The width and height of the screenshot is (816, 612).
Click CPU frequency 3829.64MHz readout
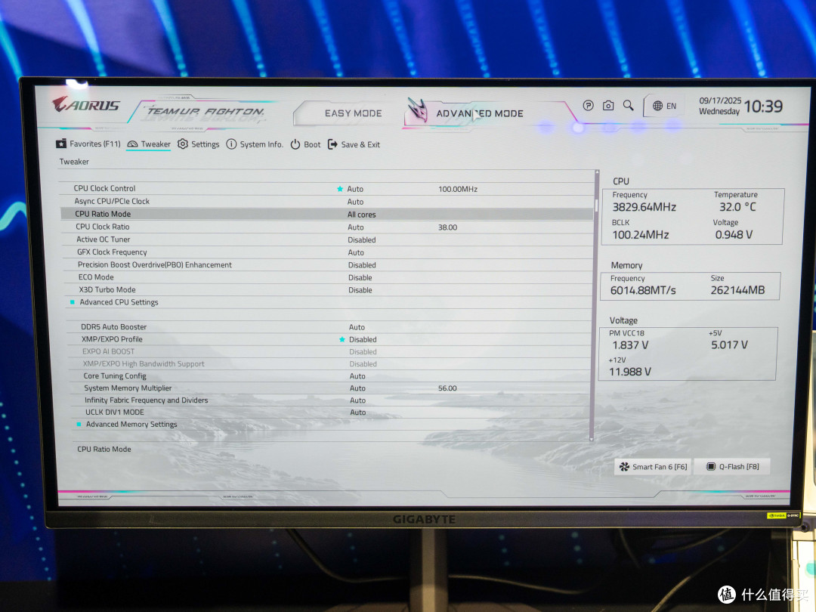click(644, 207)
